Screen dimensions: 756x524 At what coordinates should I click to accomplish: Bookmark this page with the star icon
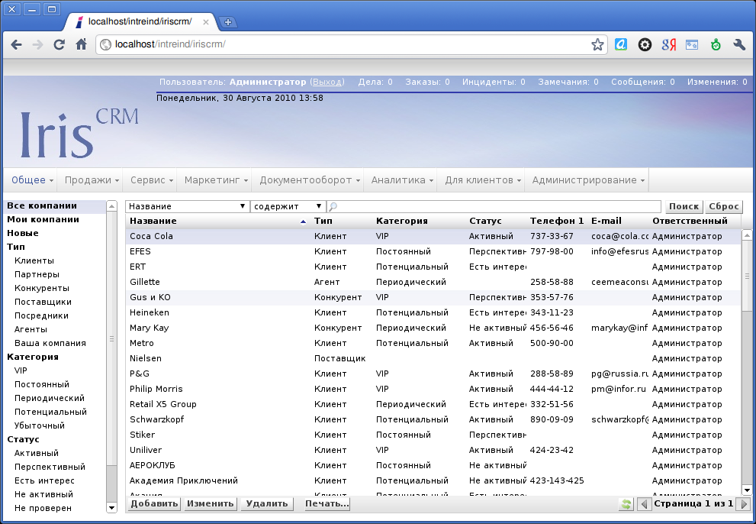click(597, 45)
